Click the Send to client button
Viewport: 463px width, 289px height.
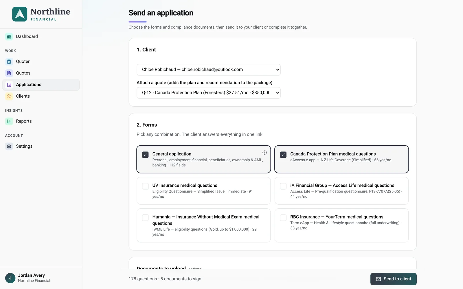(393, 279)
